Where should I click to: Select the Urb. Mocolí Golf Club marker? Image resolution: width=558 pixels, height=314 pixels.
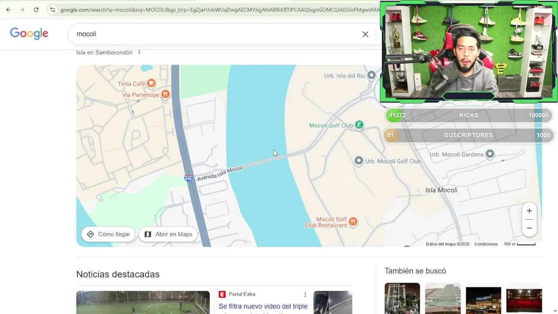pyautogui.click(x=359, y=161)
